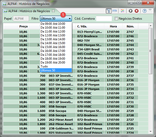Sort by the Preço column header

tap(16, 26)
